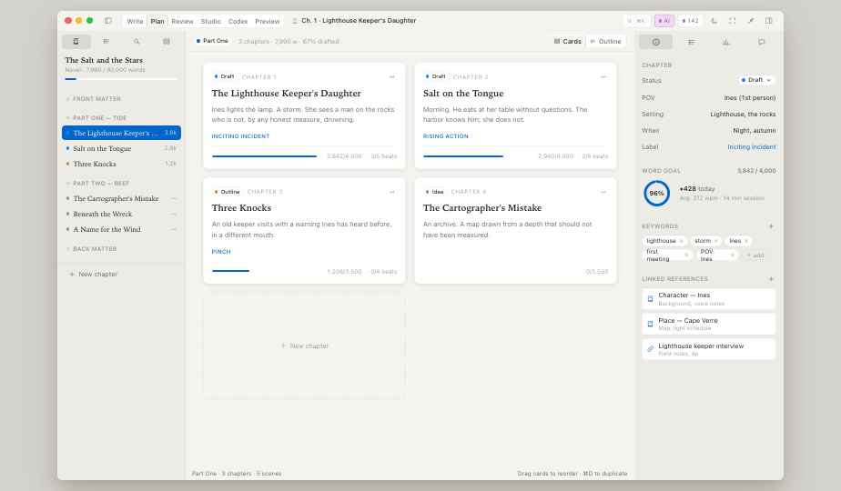This screenshot has height=491, width=841.
Task: Open the Status Draft dropdown
Action: tap(756, 80)
